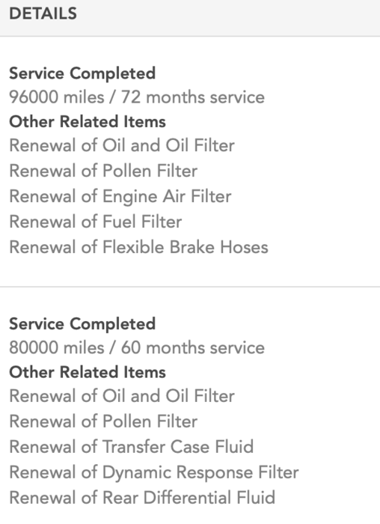Select Renewal of Rear Differential Fluid
This screenshot has width=380, height=524.
142,498
